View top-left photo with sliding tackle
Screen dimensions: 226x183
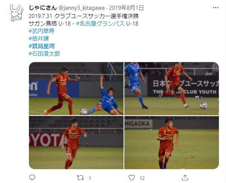point(76,88)
